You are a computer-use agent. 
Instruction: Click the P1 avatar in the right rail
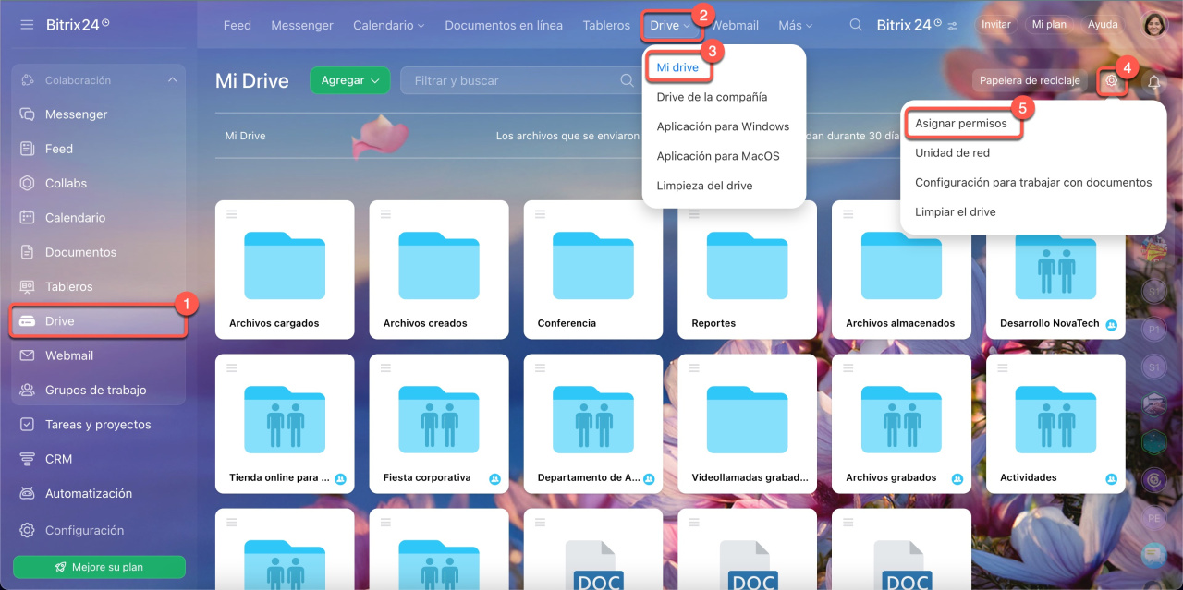pyautogui.click(x=1153, y=329)
